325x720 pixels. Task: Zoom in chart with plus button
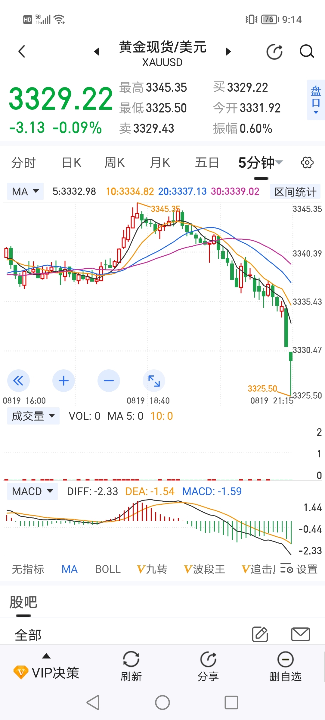63,381
